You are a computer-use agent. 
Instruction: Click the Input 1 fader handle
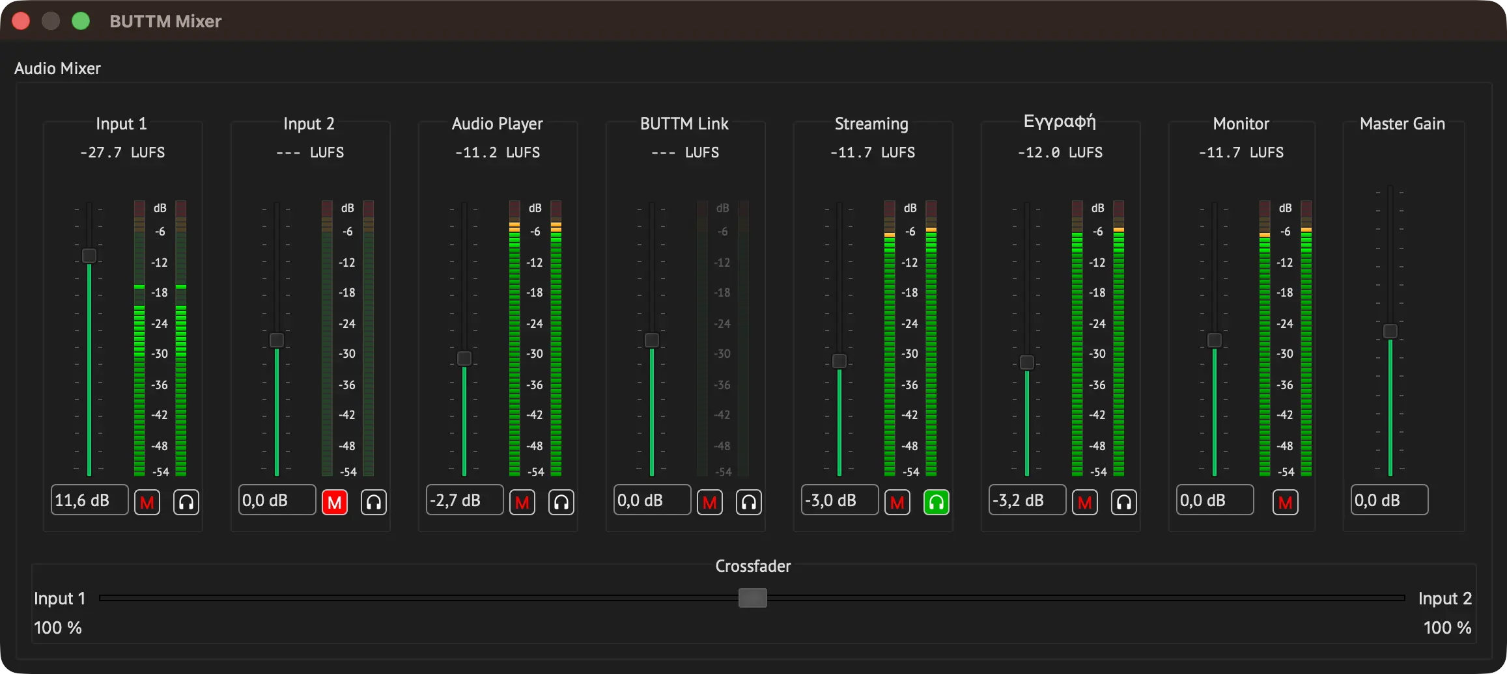pos(89,256)
